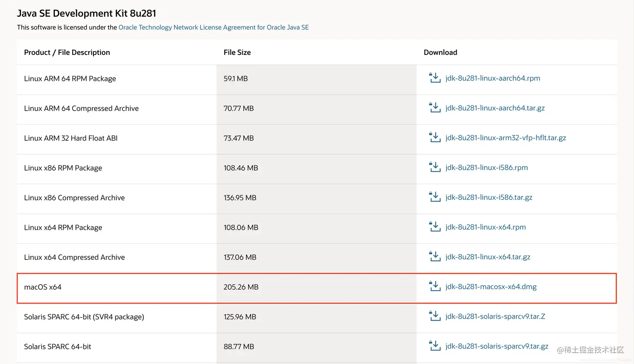Click download icon for jdk-8u281-linux-i586.rpm
Viewport: 634px width, 364px height.
[435, 167]
